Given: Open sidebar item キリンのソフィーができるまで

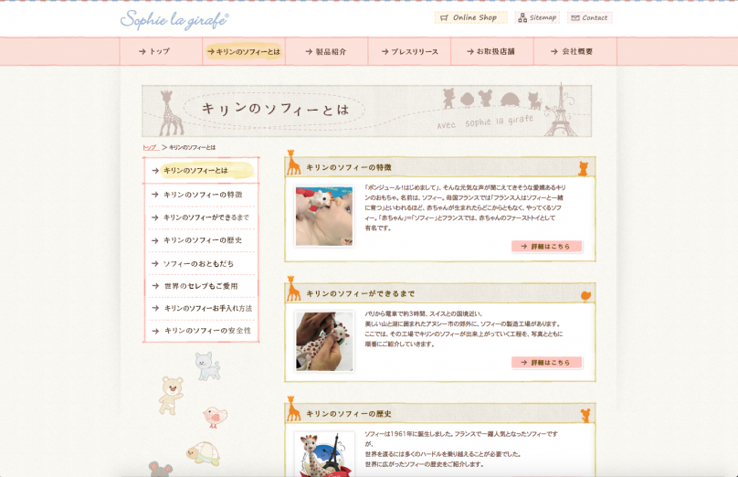Looking at the screenshot, I should (x=202, y=217).
